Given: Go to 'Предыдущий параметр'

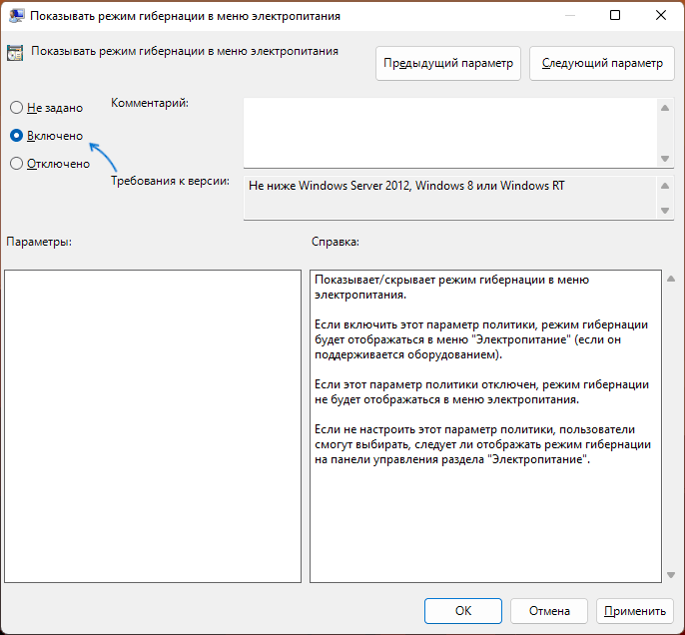Looking at the screenshot, I should [448, 63].
